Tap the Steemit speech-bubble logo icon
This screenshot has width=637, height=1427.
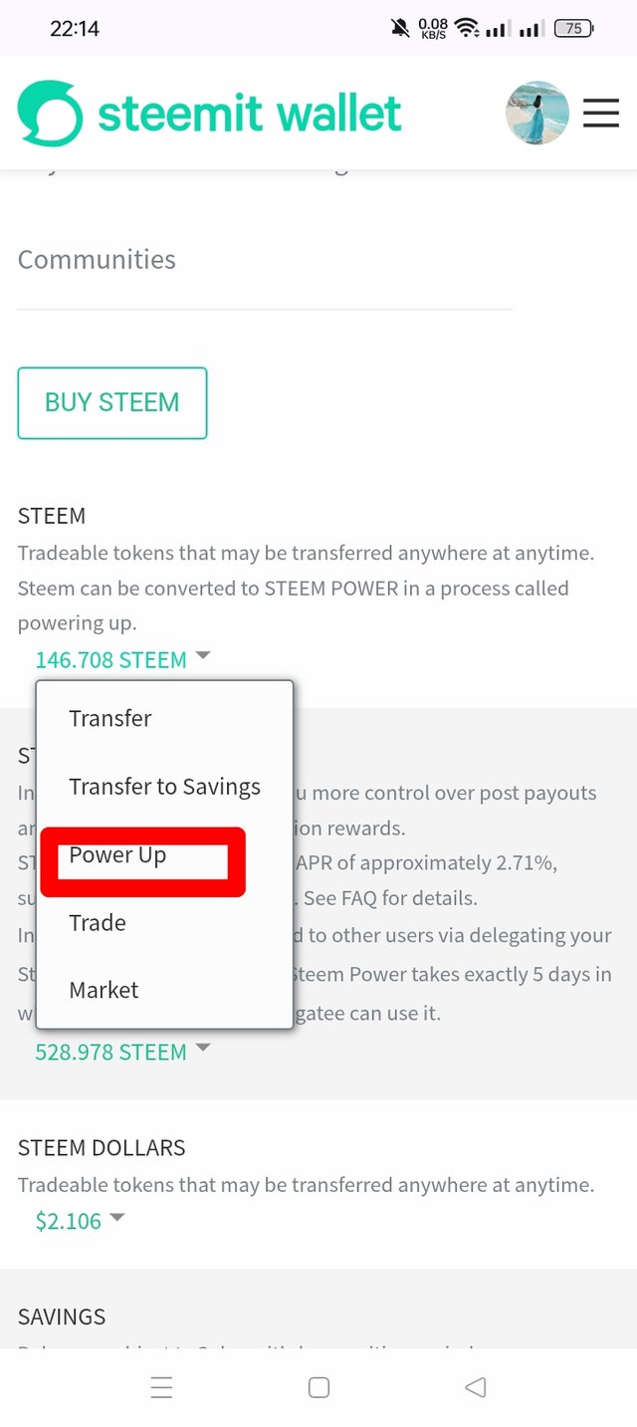pos(50,114)
